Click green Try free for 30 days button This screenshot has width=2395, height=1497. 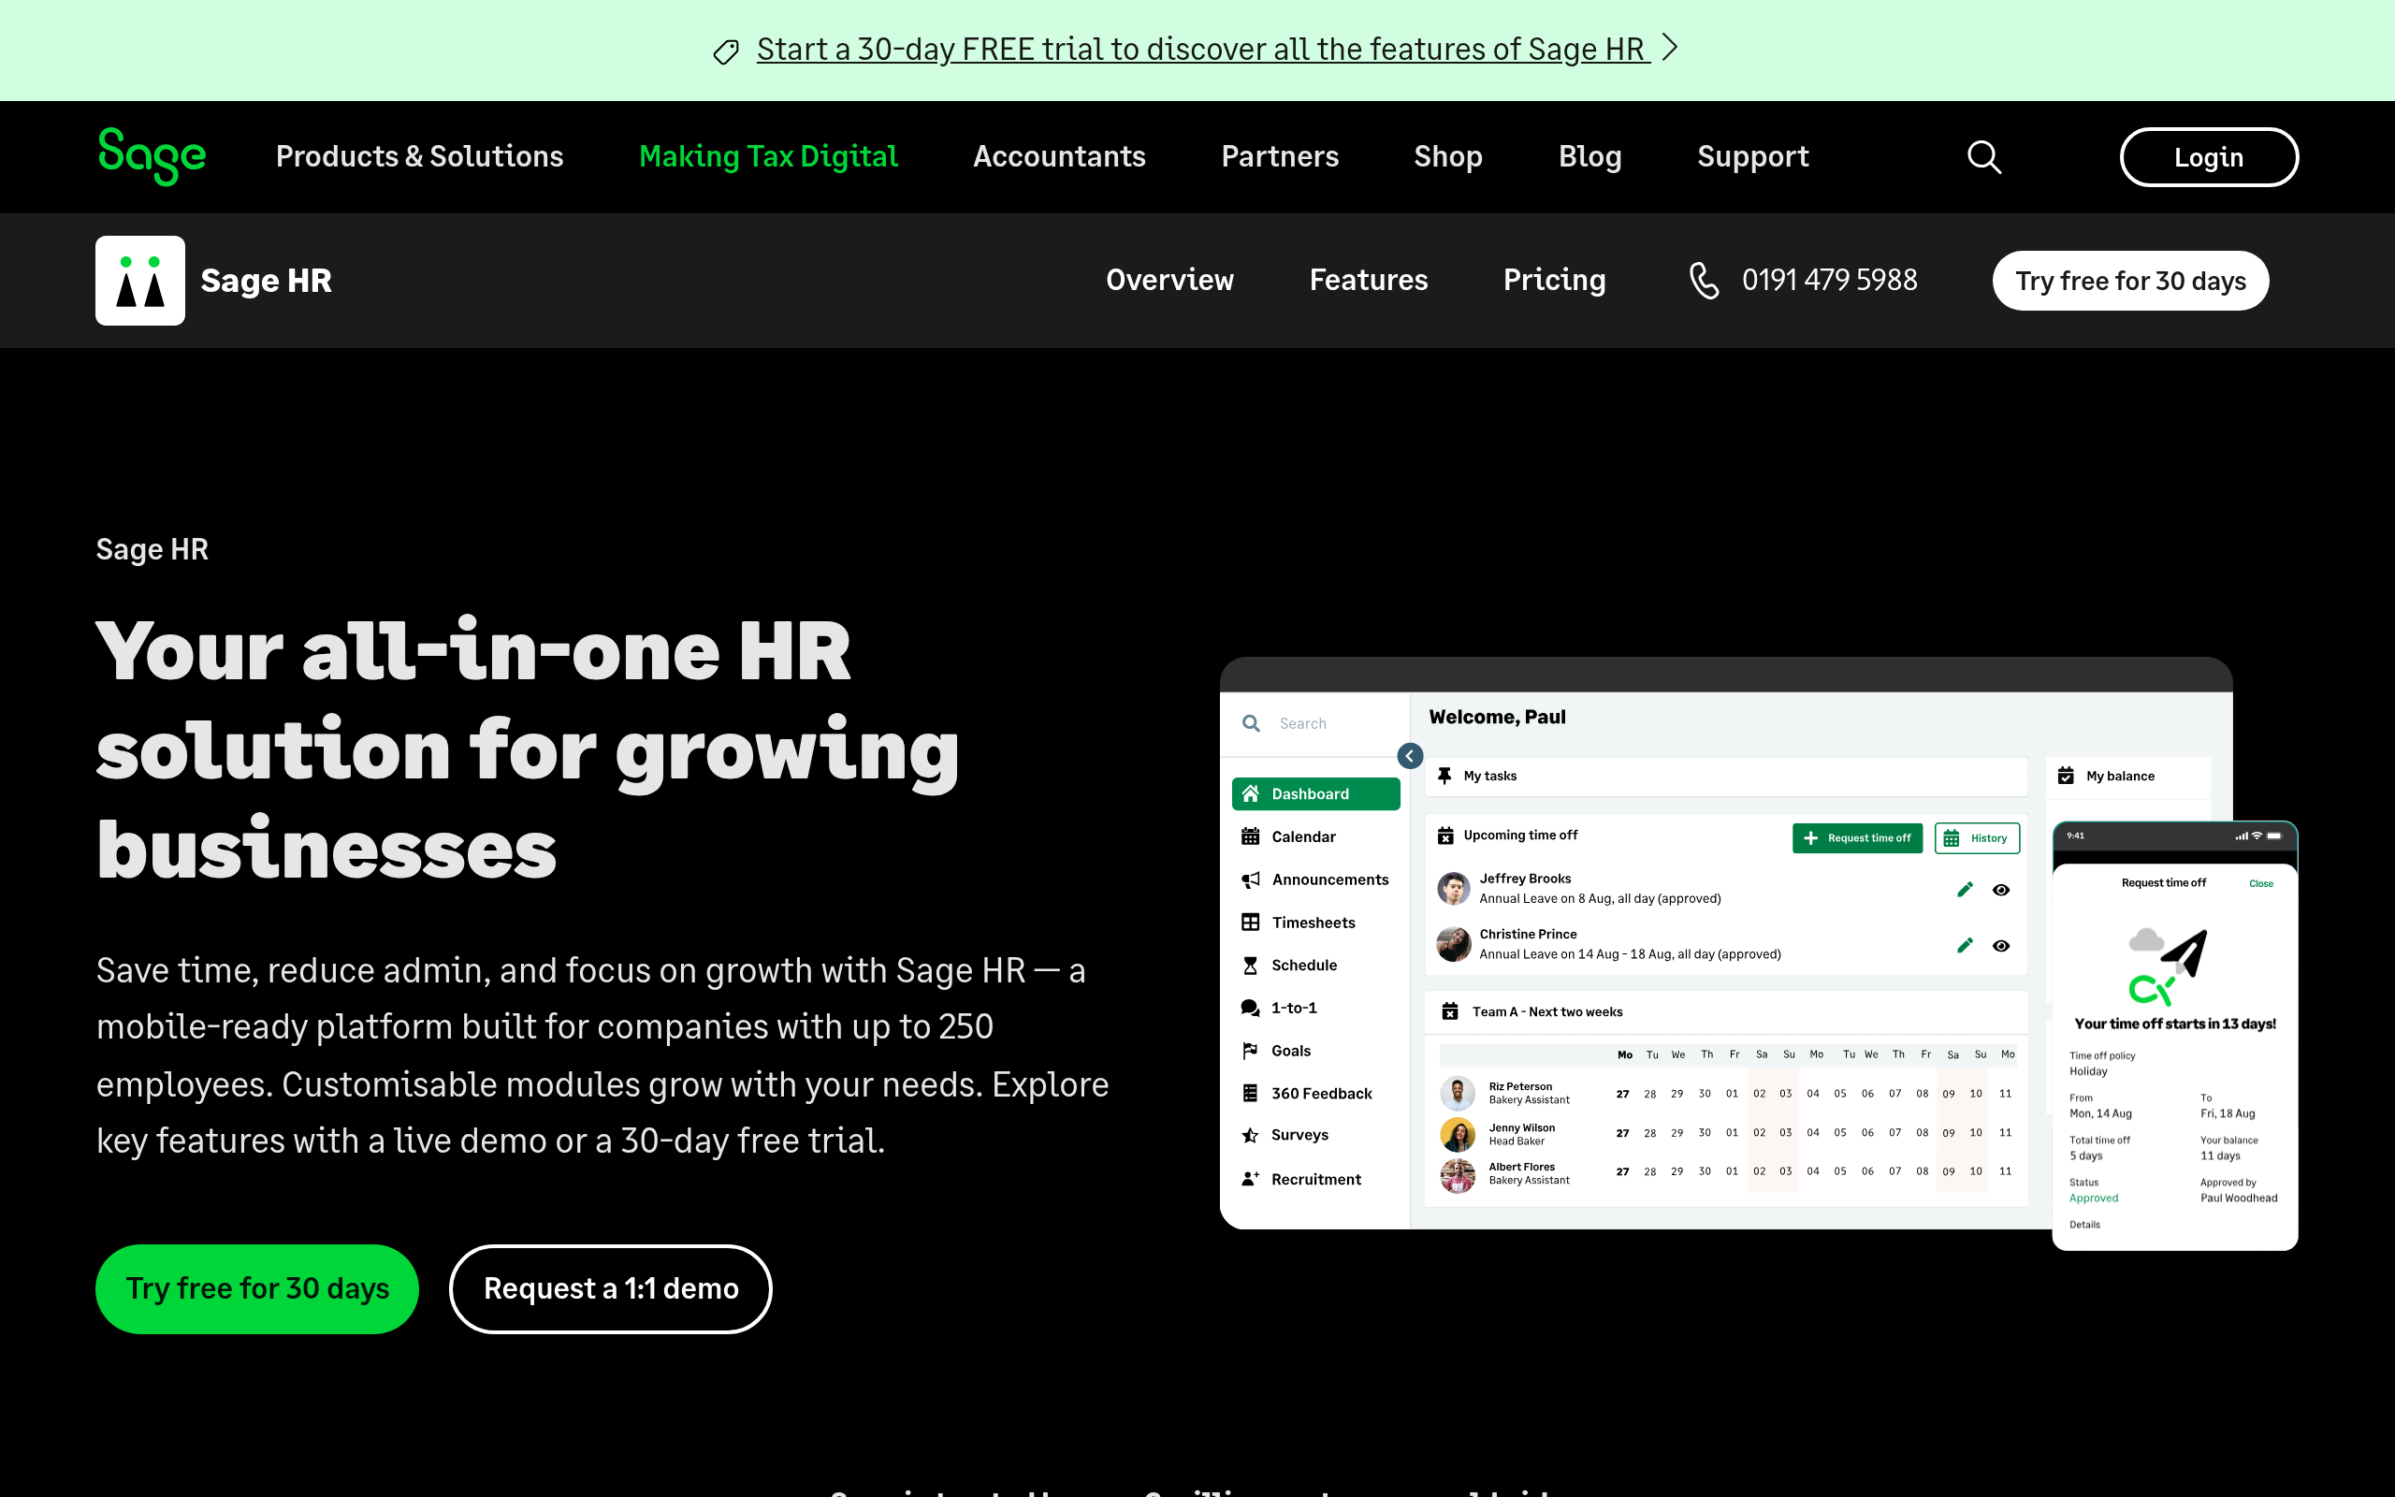click(x=257, y=1288)
